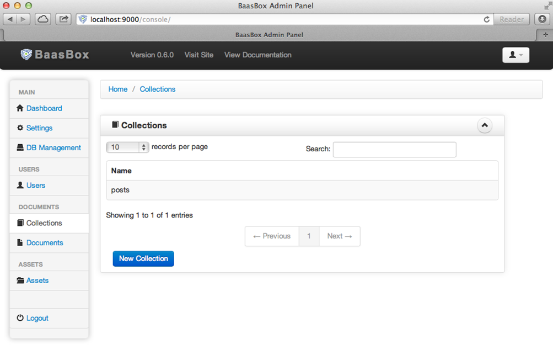Click the Collections book icon in sidebar

pos(20,223)
